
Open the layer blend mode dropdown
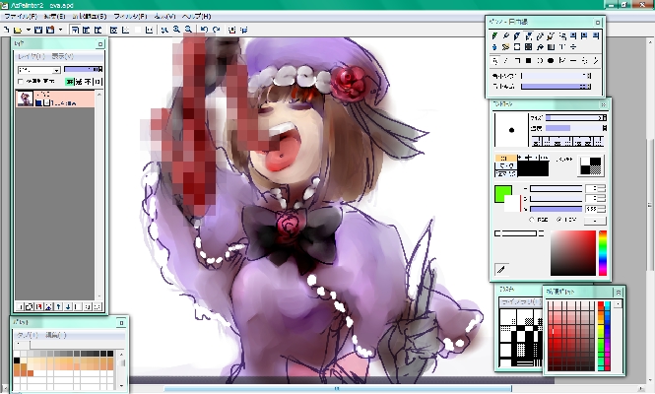39,70
